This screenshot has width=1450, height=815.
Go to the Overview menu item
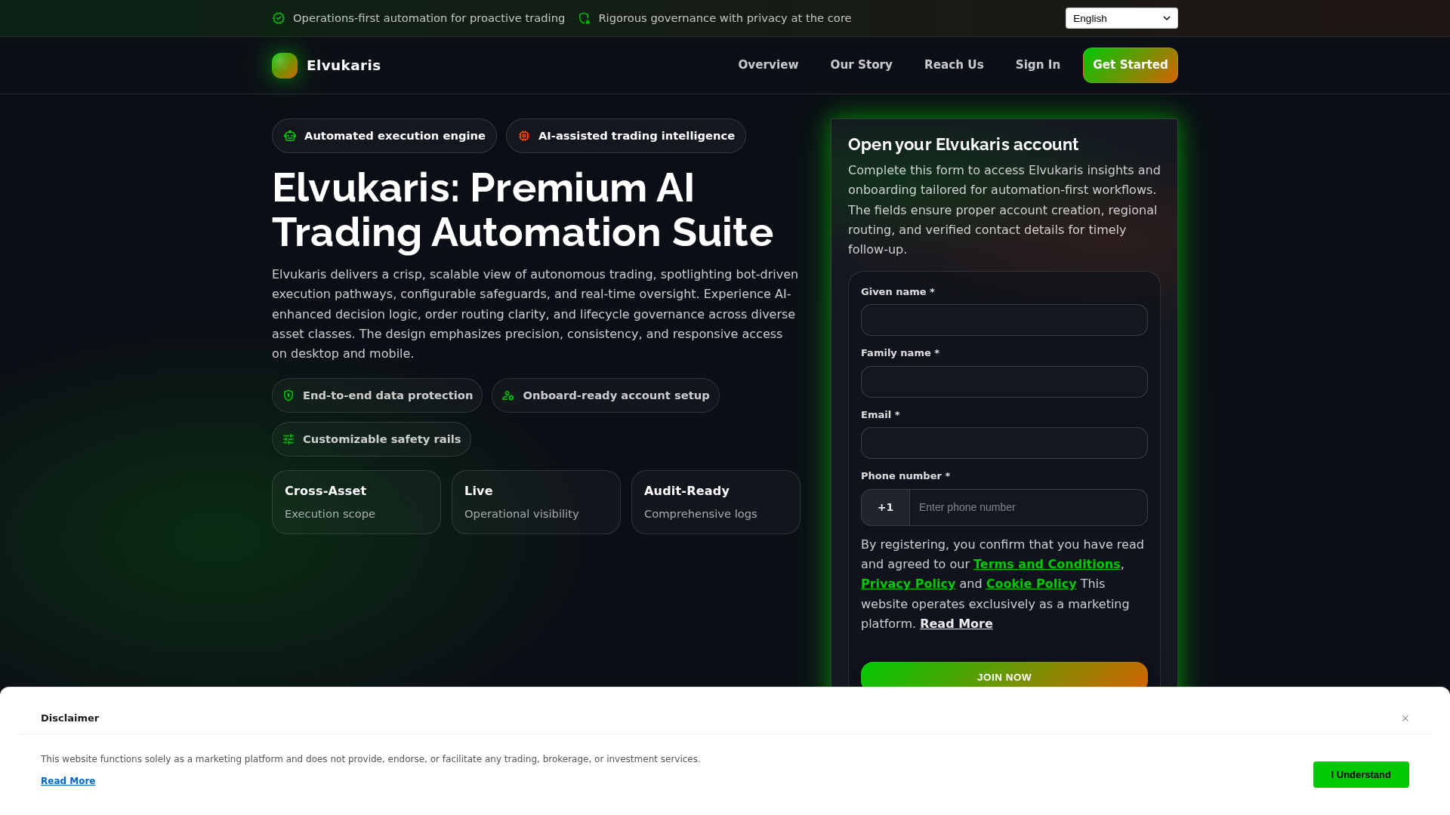click(x=768, y=65)
